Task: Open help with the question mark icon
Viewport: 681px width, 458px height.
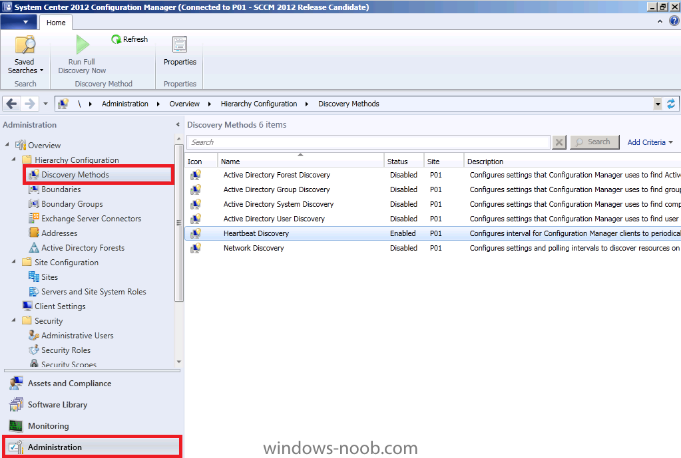Action: pos(674,21)
